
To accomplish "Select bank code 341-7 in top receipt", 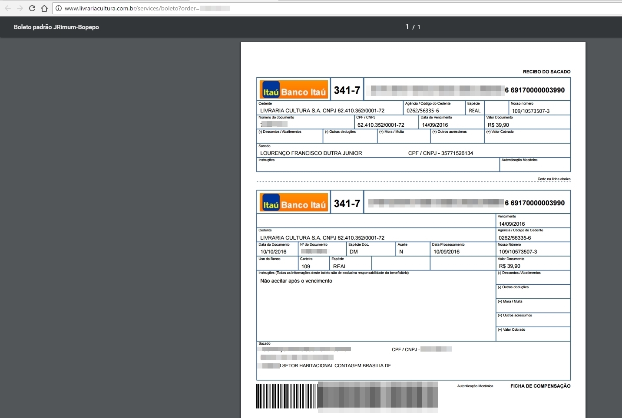I will tap(347, 90).
